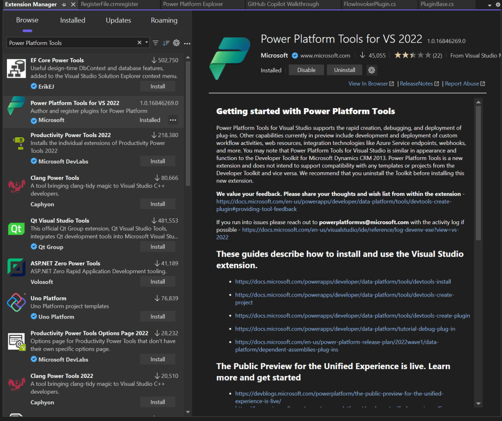Image resolution: width=502 pixels, height=421 pixels.
Task: Click the sort order icon in search toolbar
Action: coord(166,43)
